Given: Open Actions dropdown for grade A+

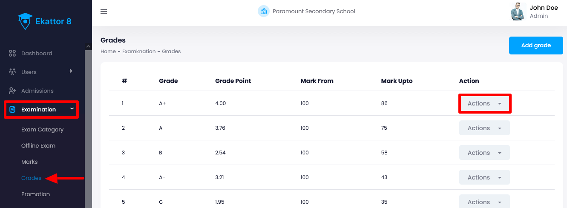Looking at the screenshot, I should 484,103.
